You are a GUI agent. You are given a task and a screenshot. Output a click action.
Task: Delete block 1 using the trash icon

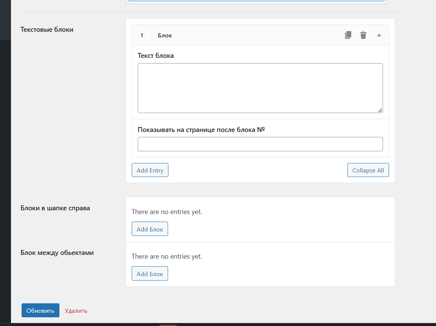[363, 35]
